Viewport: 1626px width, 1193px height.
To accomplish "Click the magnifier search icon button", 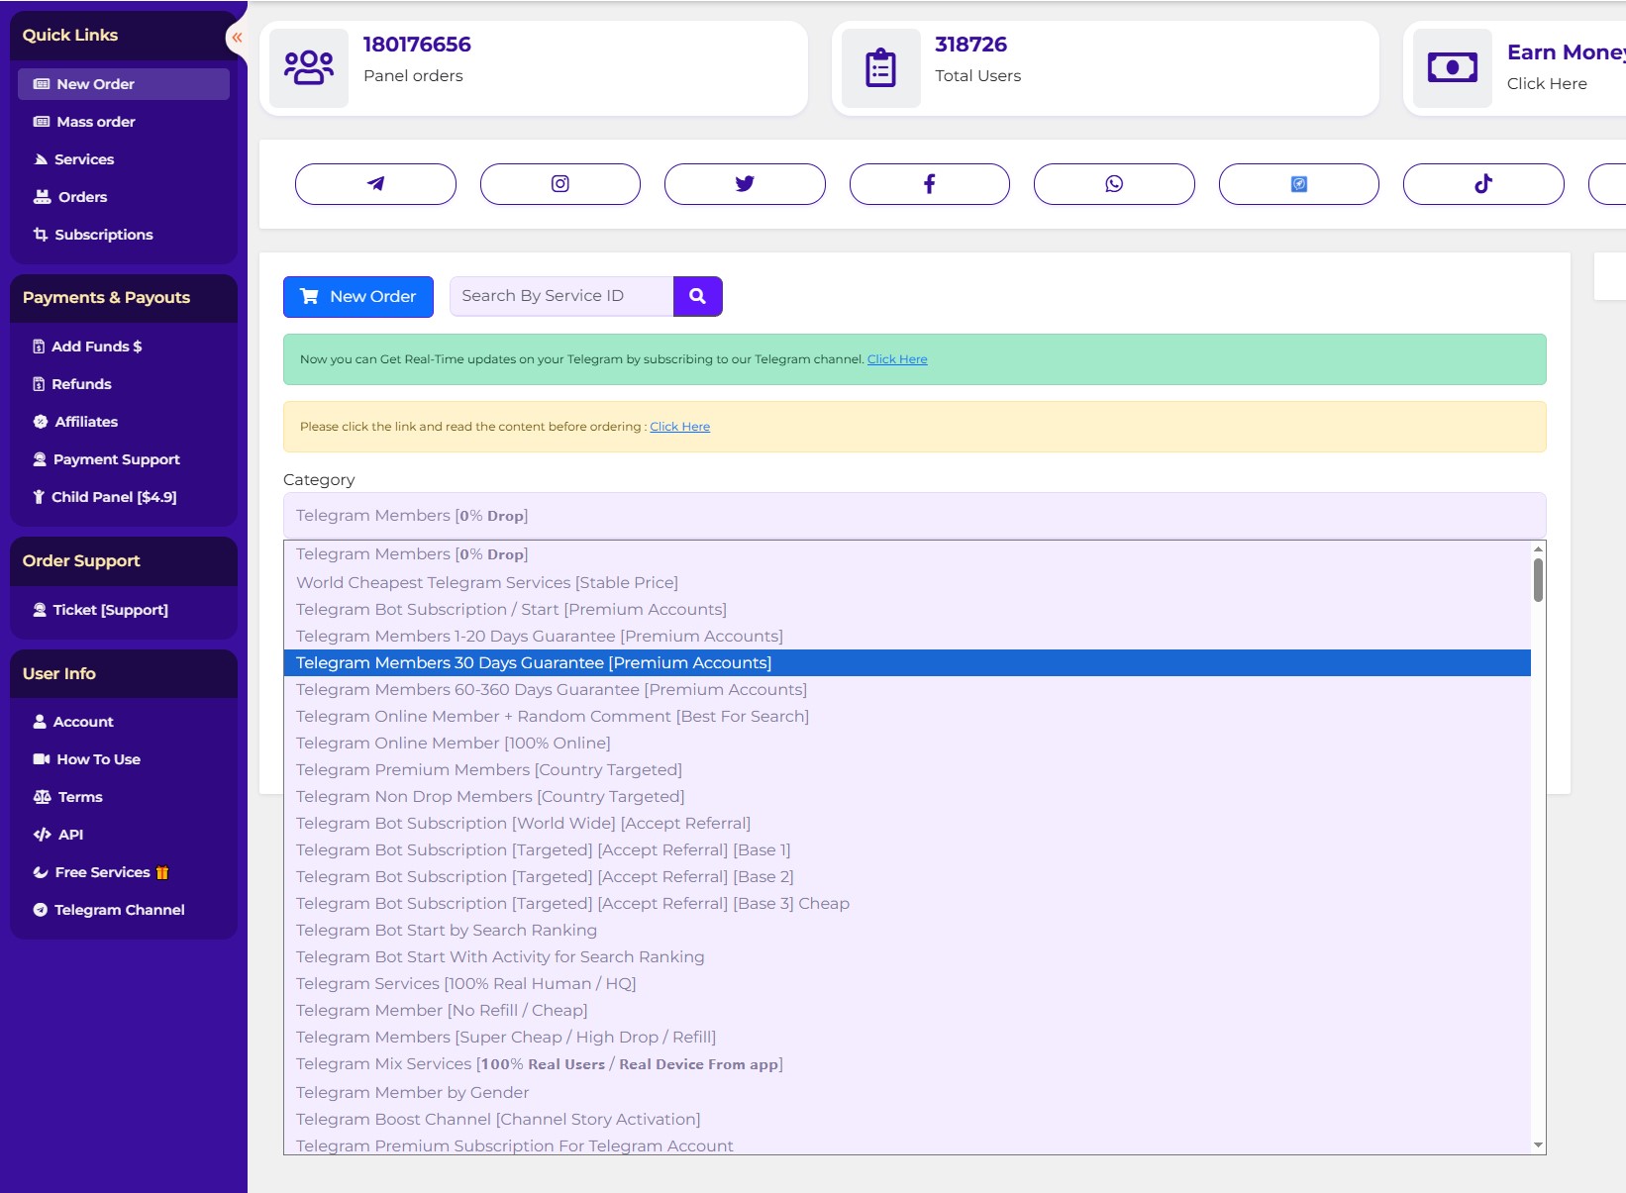I will tap(697, 296).
